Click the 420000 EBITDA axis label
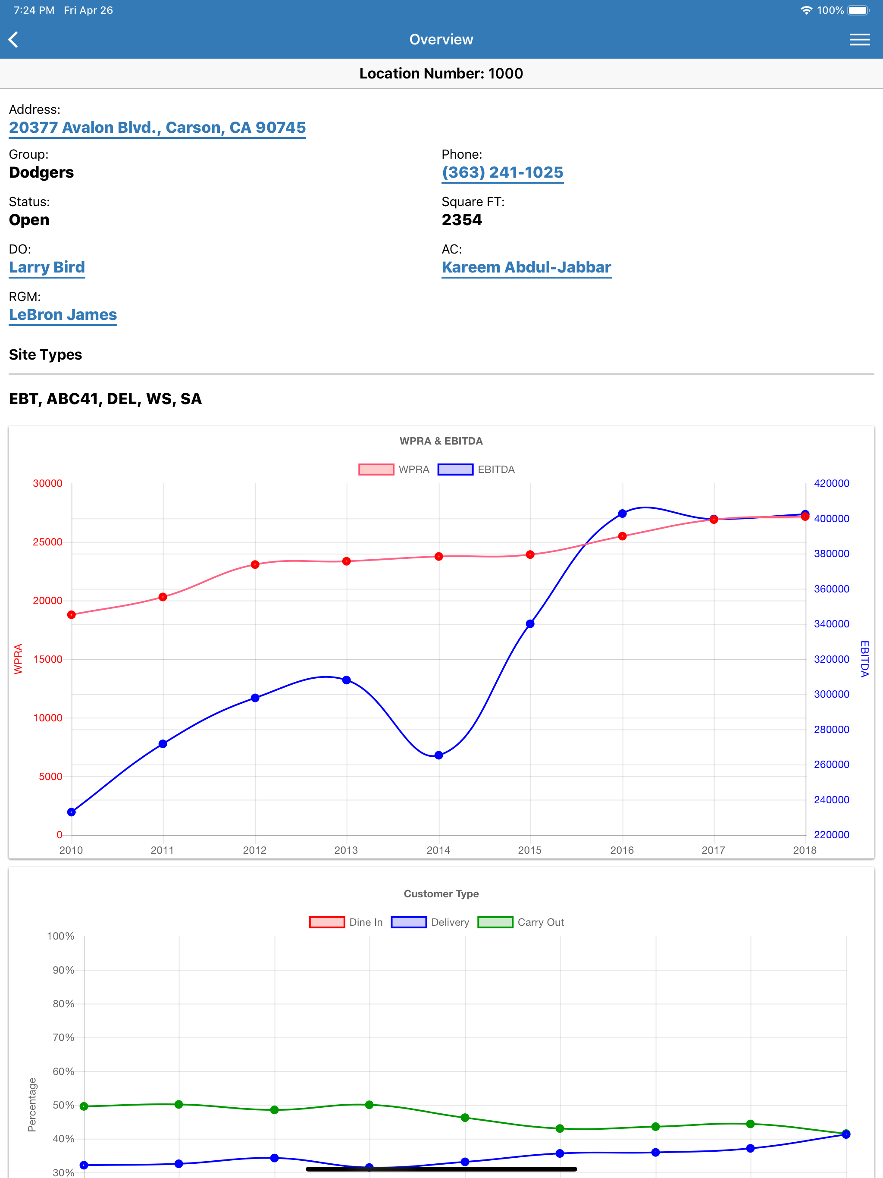This screenshot has height=1178, width=883. point(831,483)
